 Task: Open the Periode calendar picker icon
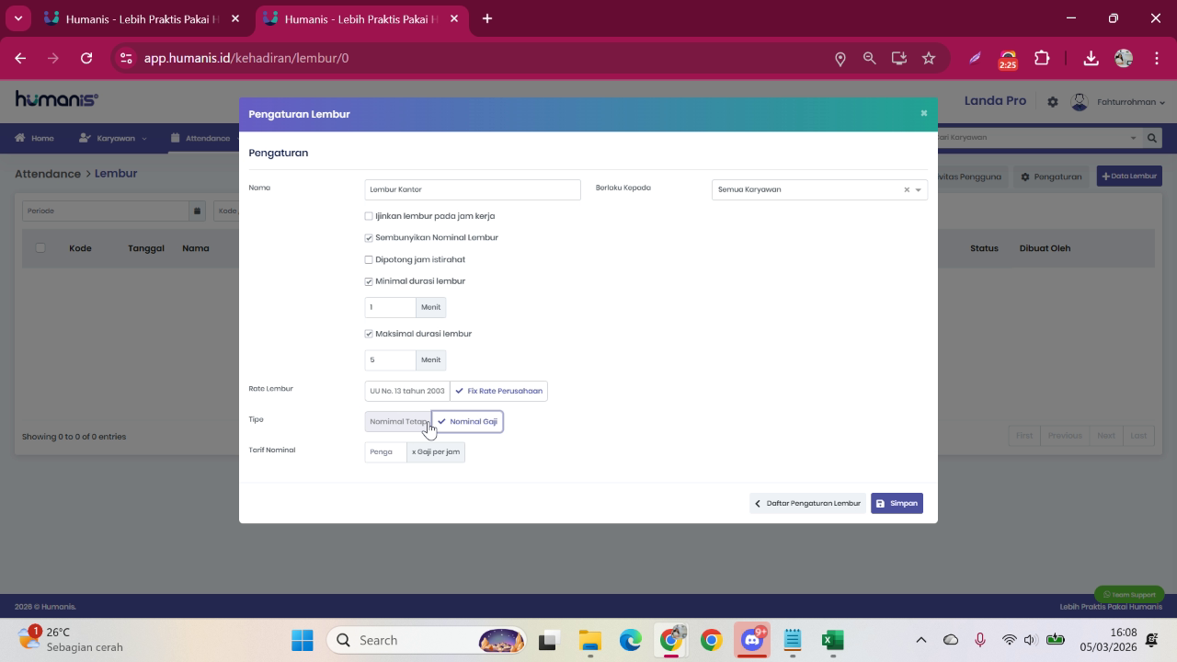coord(197,211)
